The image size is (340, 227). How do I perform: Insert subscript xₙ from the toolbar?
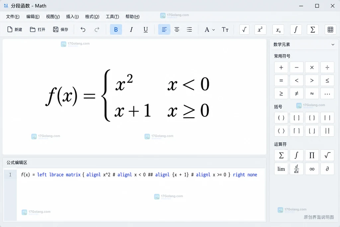click(x=278, y=30)
